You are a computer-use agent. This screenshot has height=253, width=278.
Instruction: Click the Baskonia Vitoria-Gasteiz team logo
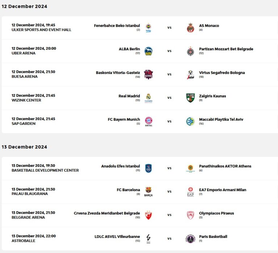coord(148,74)
